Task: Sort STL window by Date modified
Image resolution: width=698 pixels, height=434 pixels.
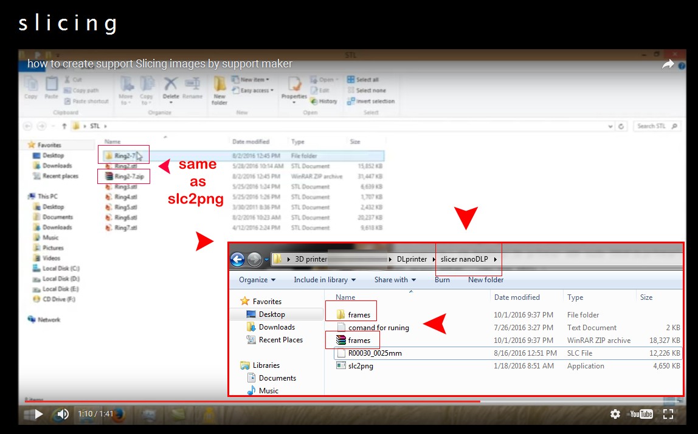Action: pos(251,141)
